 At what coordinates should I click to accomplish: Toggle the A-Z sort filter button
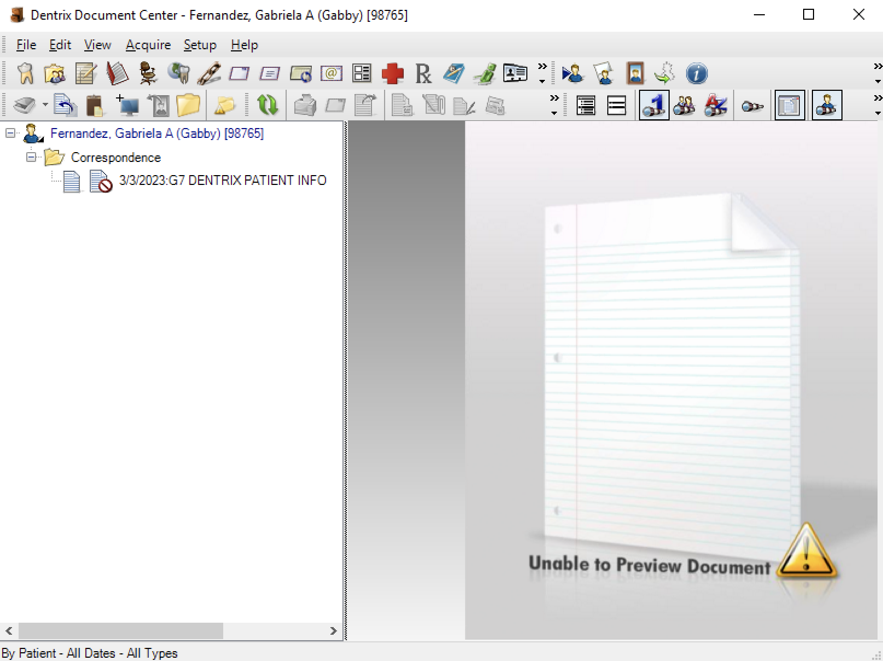coord(716,105)
